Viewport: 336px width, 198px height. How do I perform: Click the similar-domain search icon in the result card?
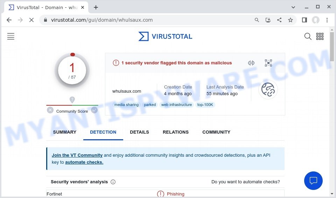[251, 63]
